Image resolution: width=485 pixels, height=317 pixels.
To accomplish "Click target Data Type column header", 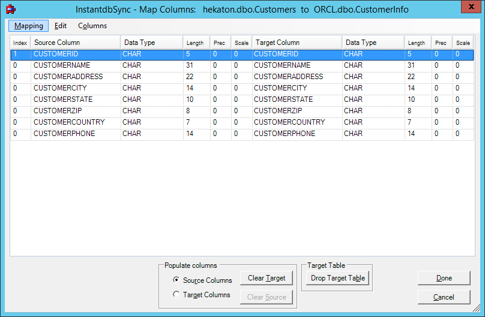I will coord(373,43).
